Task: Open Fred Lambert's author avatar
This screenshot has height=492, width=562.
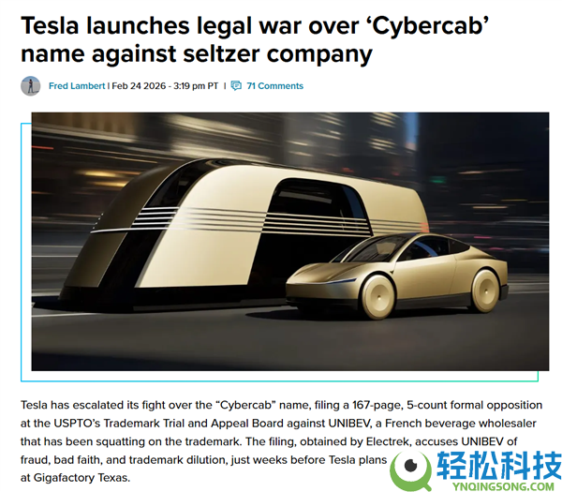Action: pos(31,86)
